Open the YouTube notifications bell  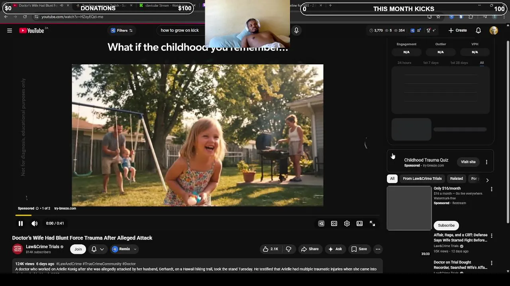pyautogui.click(x=479, y=31)
